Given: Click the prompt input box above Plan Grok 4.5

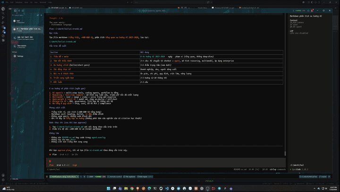Looking at the screenshot, I should click(x=166, y=161).
